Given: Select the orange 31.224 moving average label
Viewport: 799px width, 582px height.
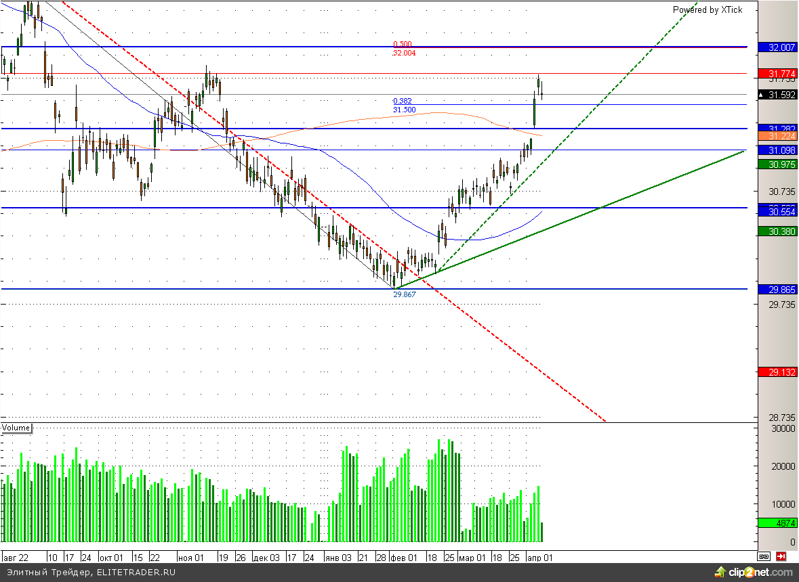Looking at the screenshot, I should coord(777,137).
